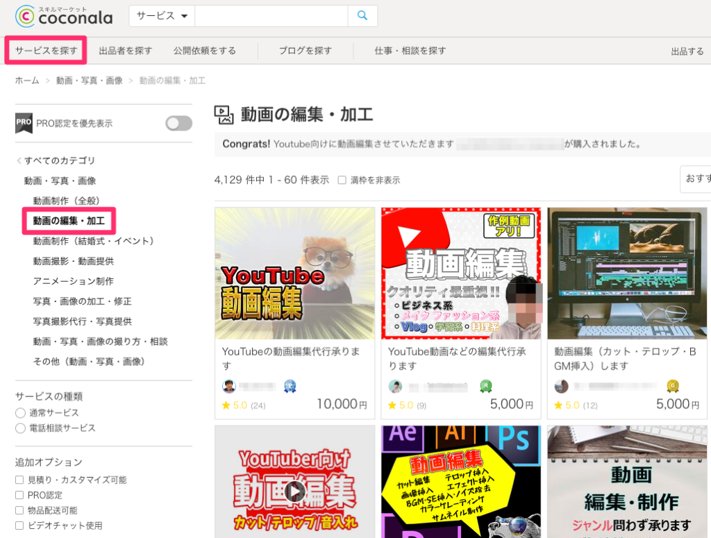Viewport: 711px width, 538px height.
Task: Select アニメーション制作 category
Action: [x=74, y=281]
